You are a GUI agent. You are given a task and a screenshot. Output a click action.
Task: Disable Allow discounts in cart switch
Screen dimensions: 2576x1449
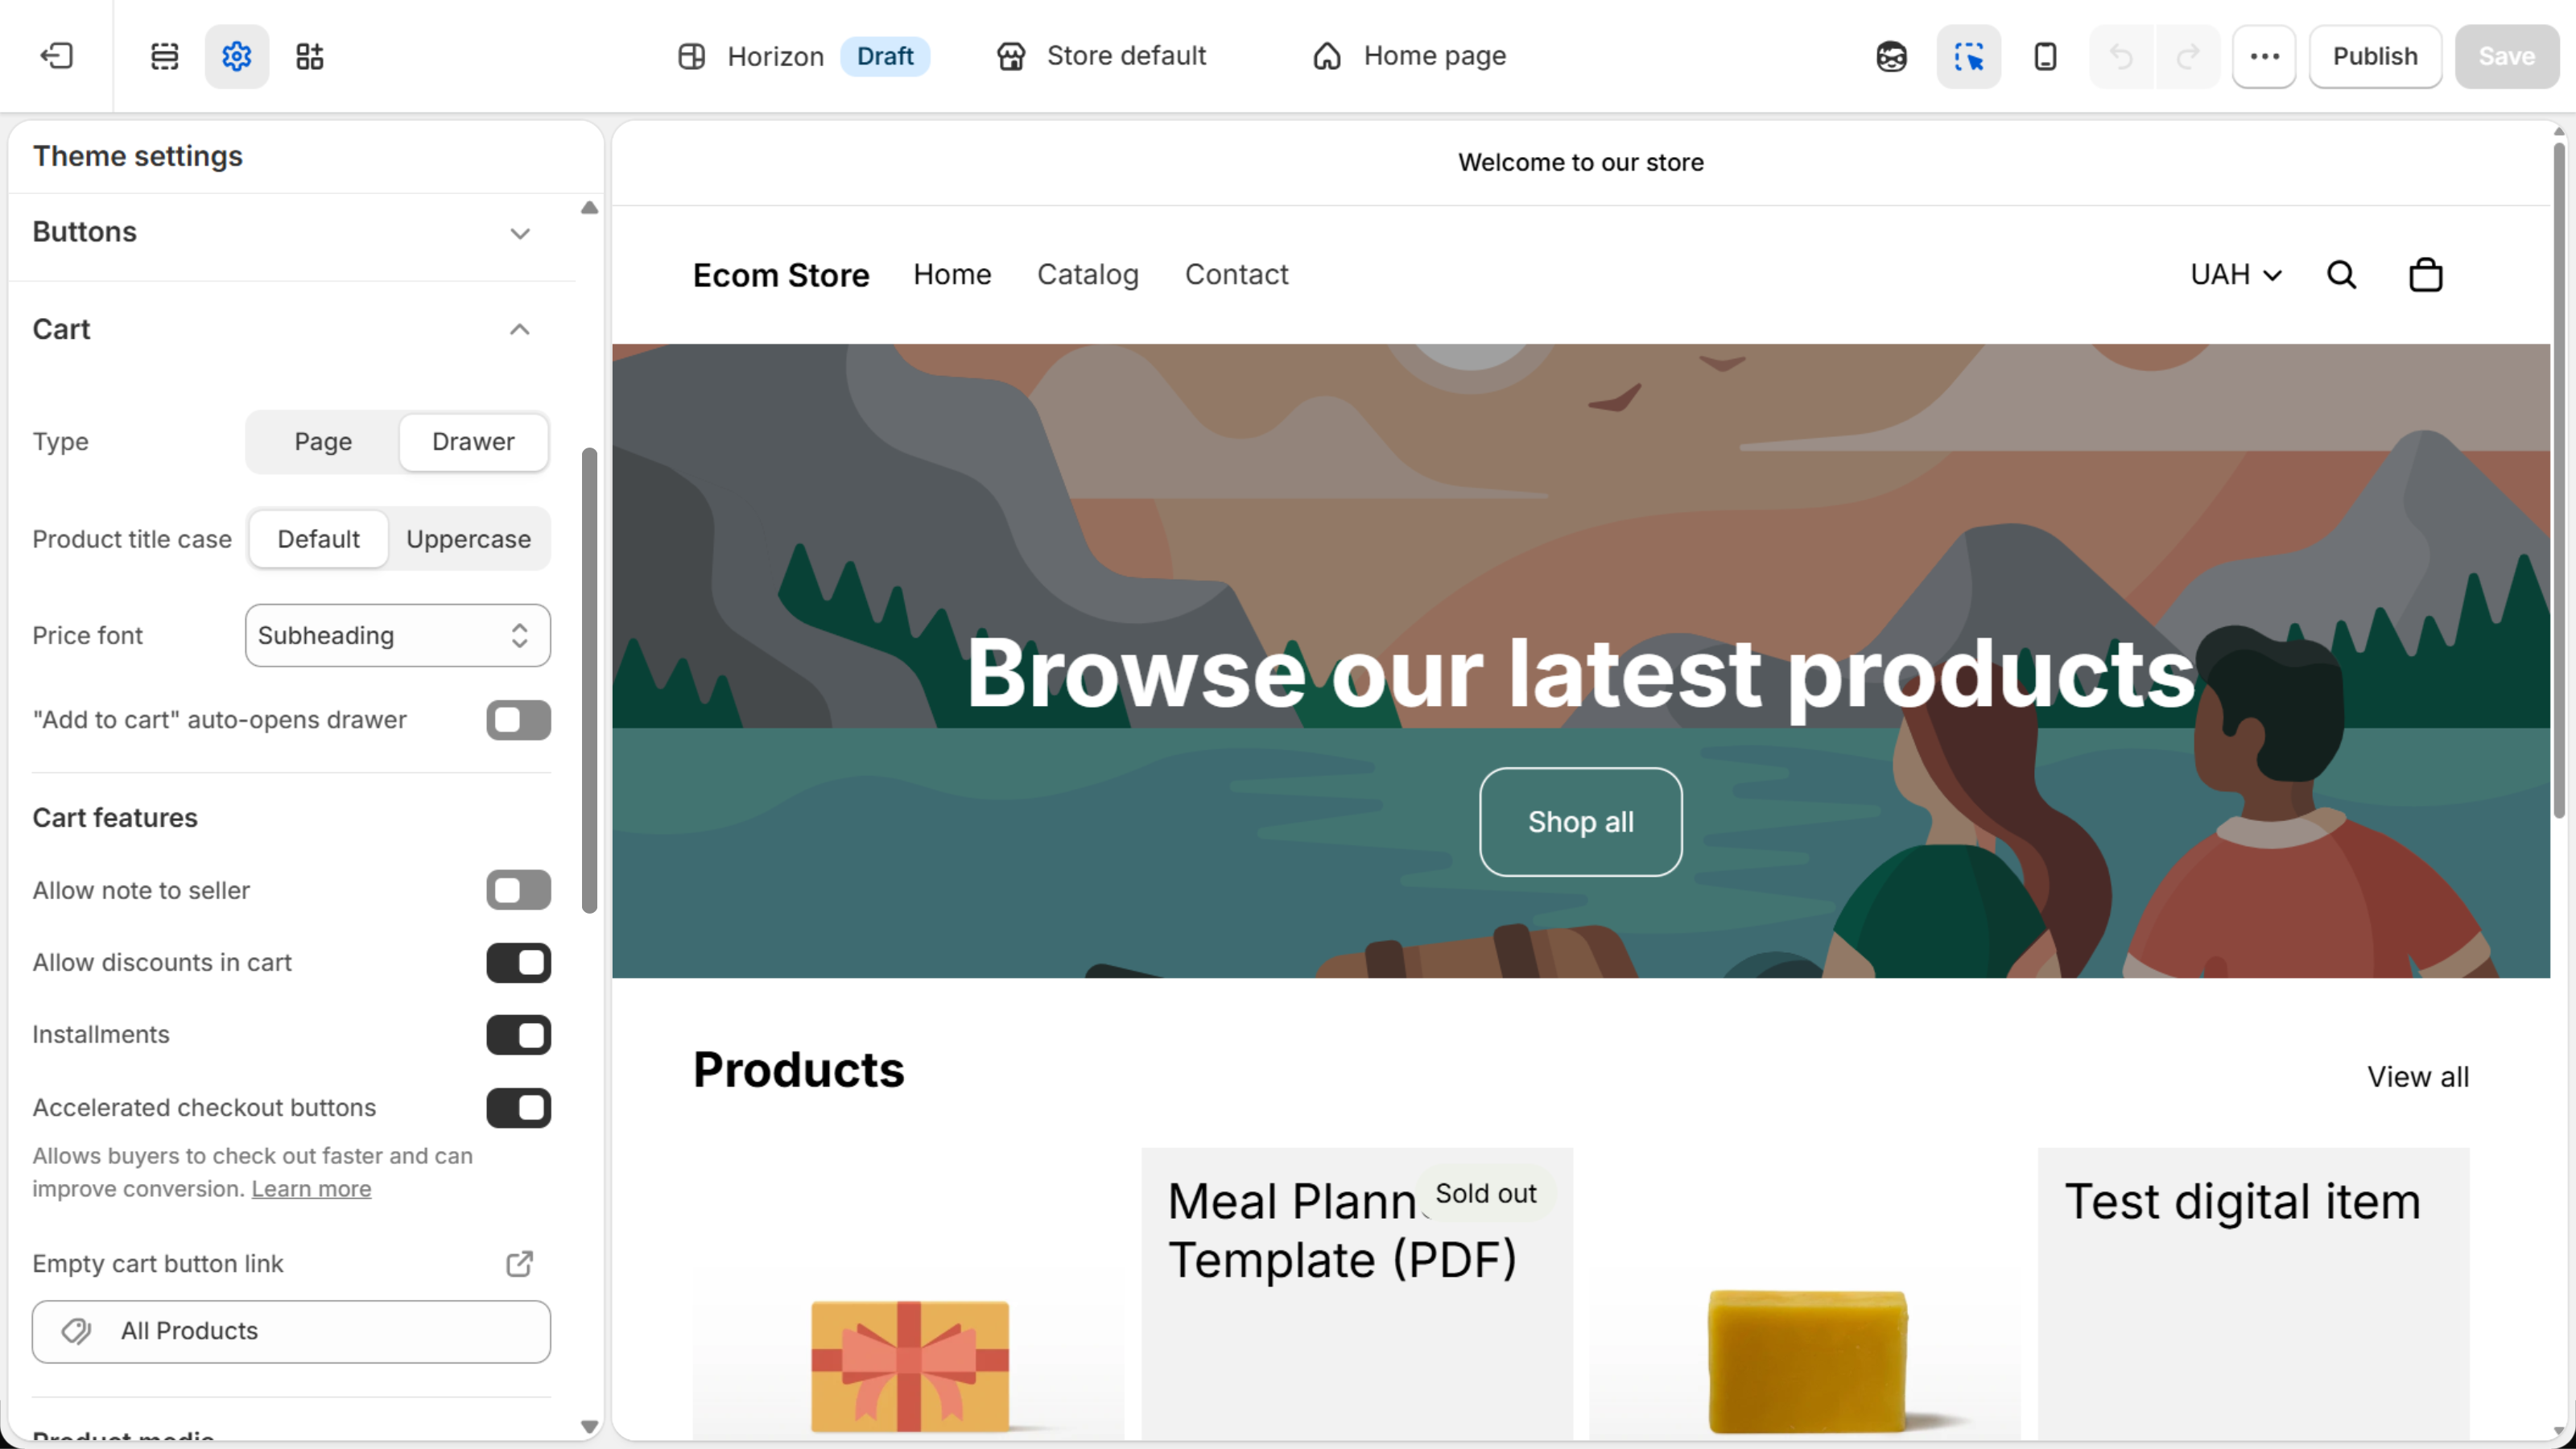tap(518, 962)
